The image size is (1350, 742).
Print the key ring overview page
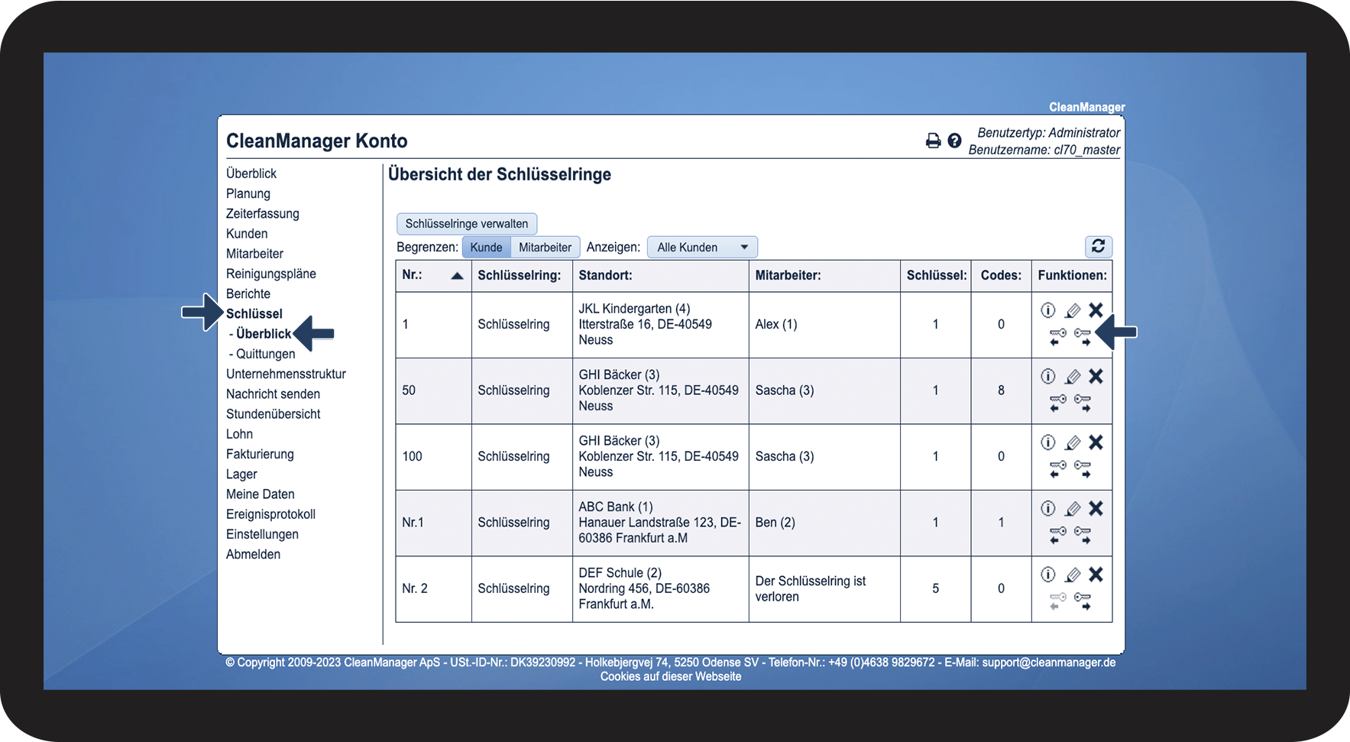click(x=933, y=141)
